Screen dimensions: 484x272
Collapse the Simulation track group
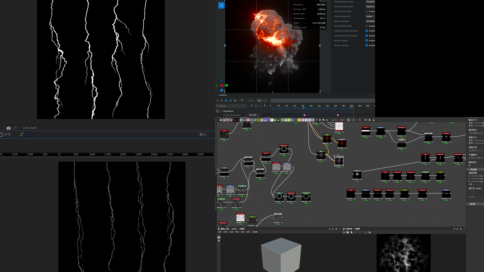221,111
